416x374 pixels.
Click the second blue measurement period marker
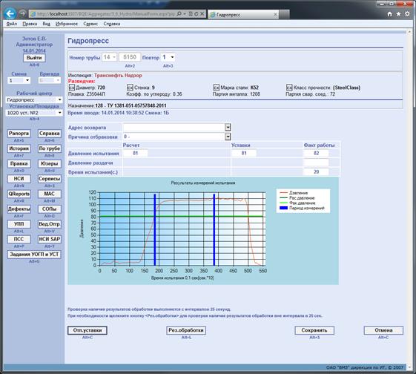pyautogui.click(x=214, y=229)
